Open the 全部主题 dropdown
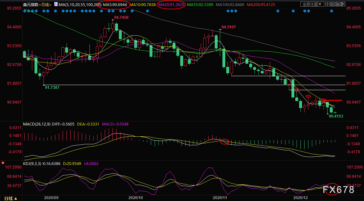364x201 pixels. (313, 4)
